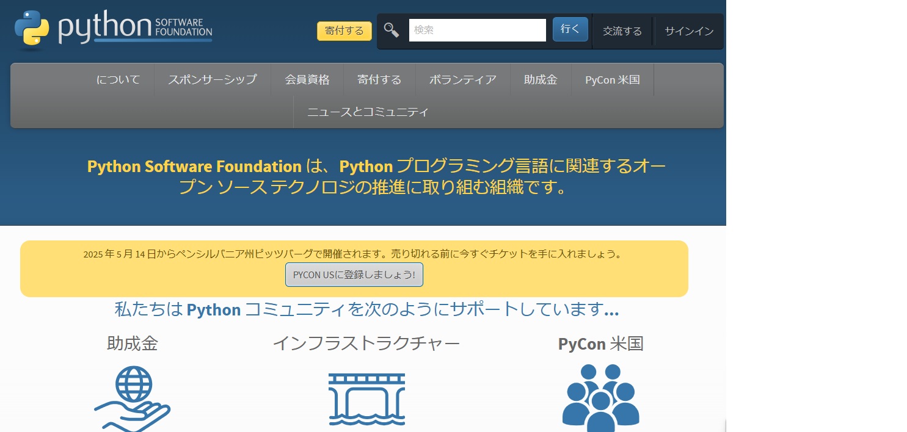
Task: Click the globe-in-hand grants icon
Action: pos(132,398)
